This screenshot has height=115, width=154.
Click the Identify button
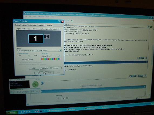coord(34,68)
